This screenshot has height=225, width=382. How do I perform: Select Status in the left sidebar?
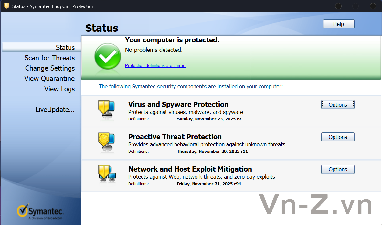click(x=65, y=48)
